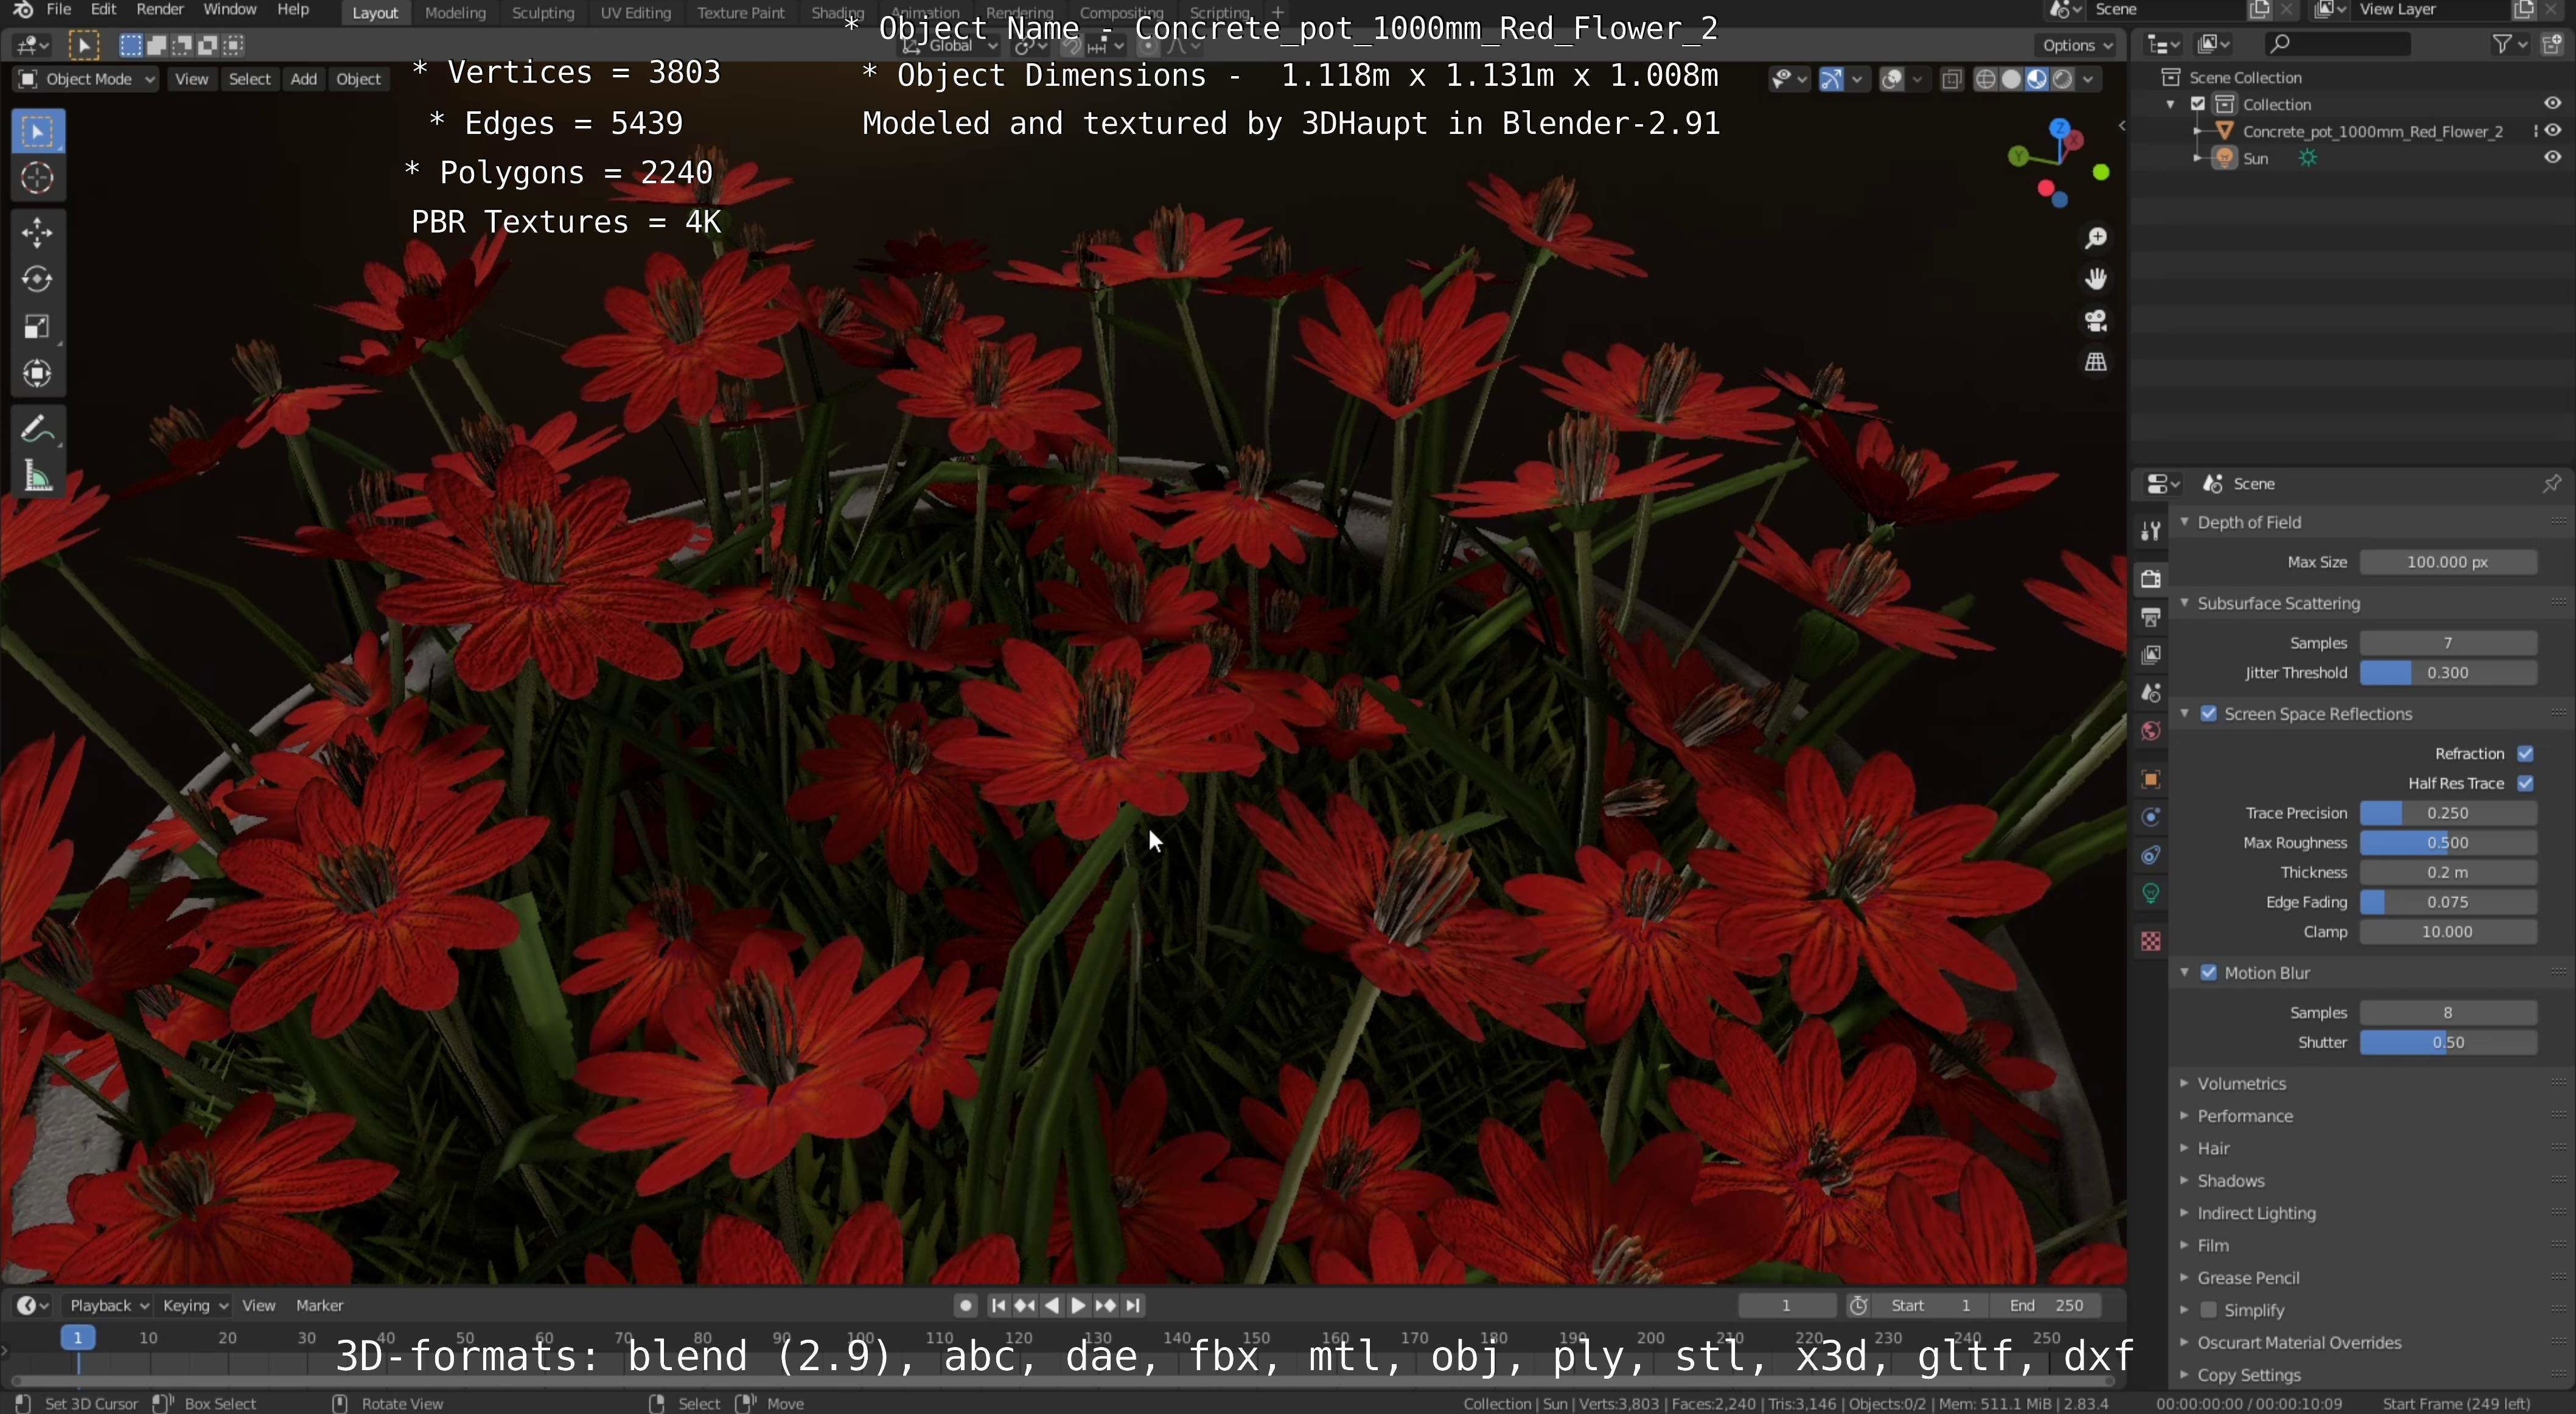
Task: Open the Render properties tab
Action: [x=2151, y=579]
